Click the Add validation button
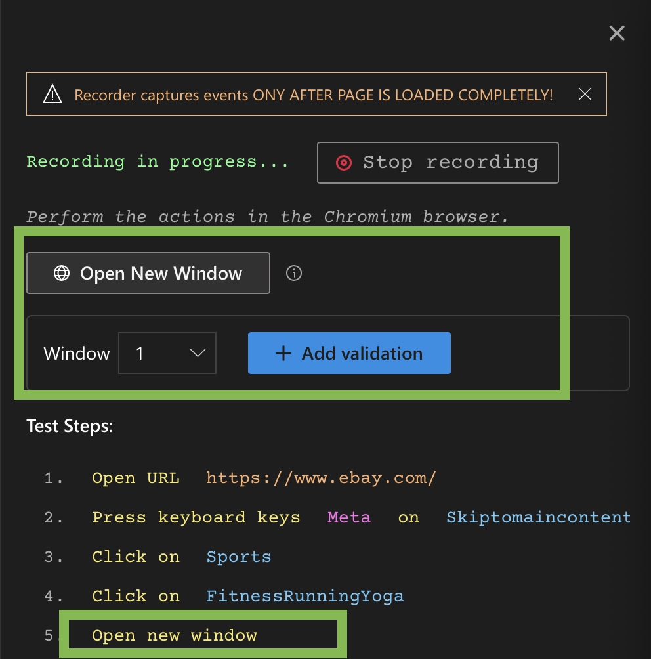 coord(349,353)
